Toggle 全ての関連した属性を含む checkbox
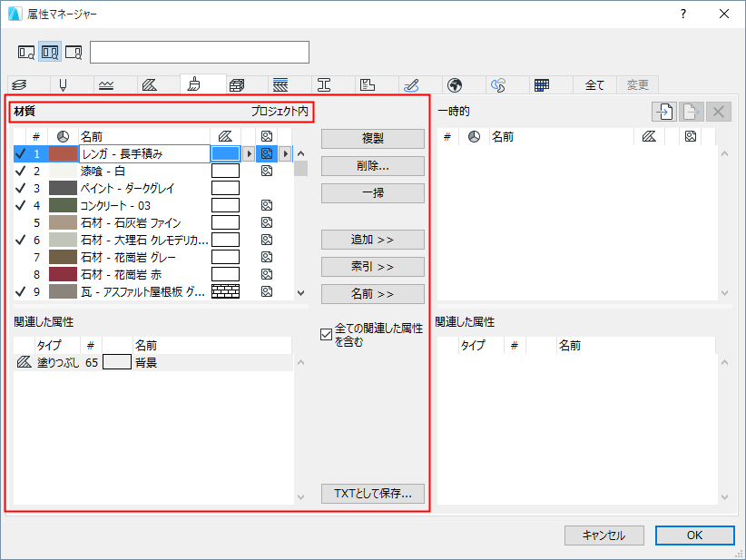The width and height of the screenshot is (746, 560). [326, 335]
